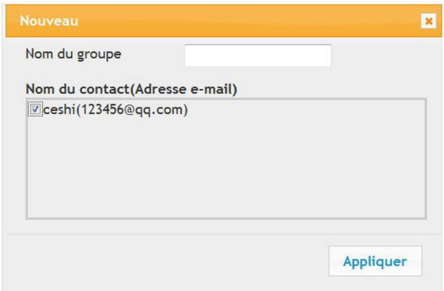
Task: Deselect the ceshi contact from the group
Action: [35, 110]
